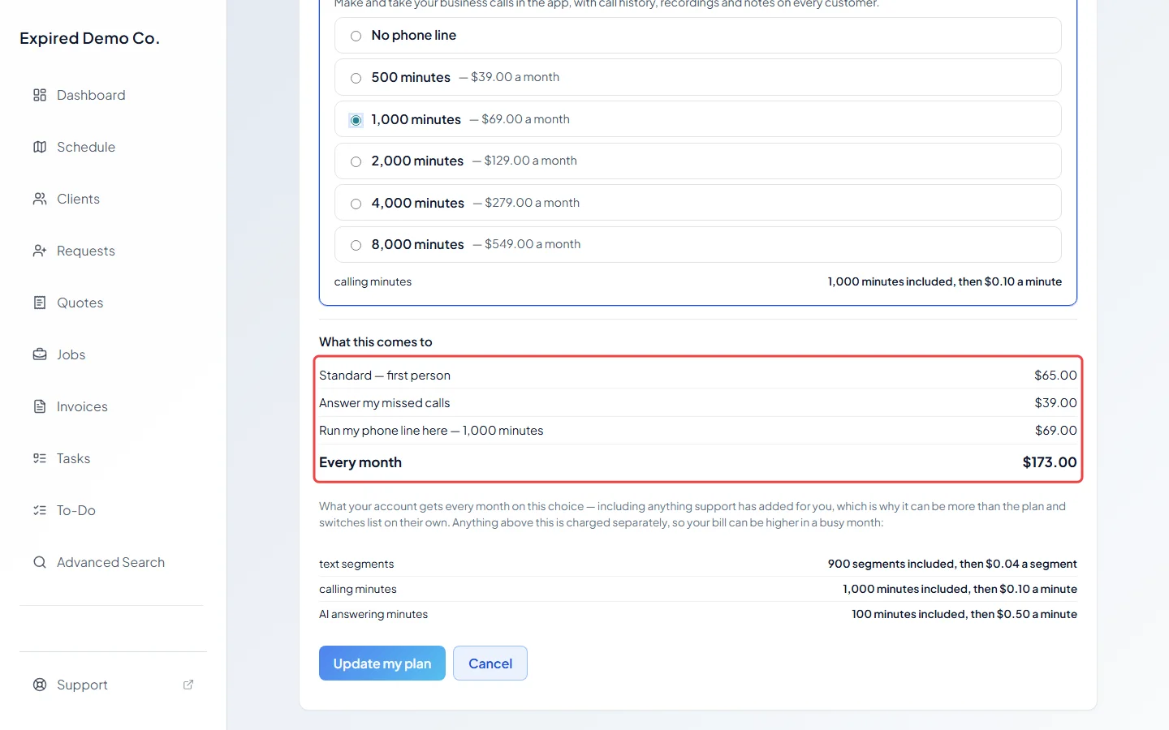Click the 100 minutes included value
The width and height of the screenshot is (1169, 730).
pos(964,614)
